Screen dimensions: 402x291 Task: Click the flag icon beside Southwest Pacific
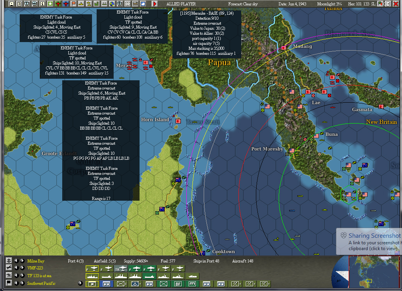point(9,283)
